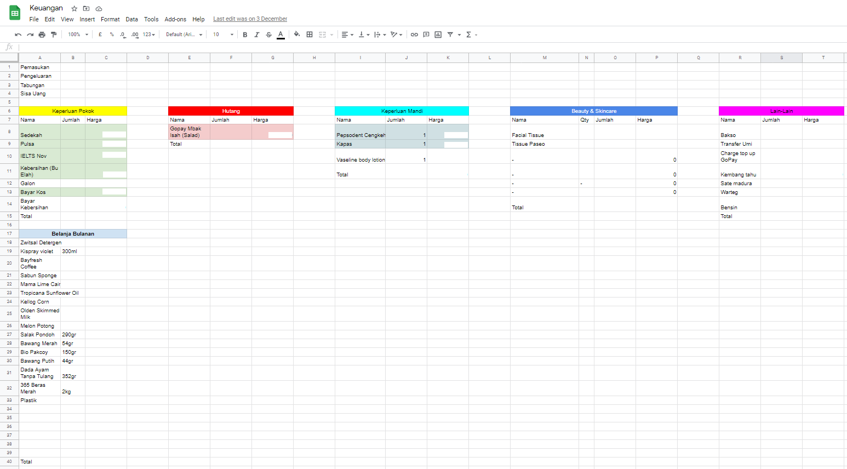Increase decimal places
The height and width of the screenshot is (469, 847).
tap(135, 35)
